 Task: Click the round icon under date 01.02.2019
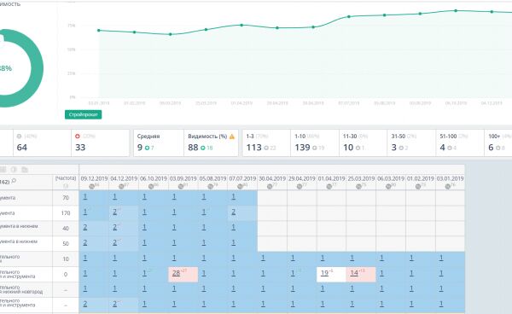tap(418, 186)
